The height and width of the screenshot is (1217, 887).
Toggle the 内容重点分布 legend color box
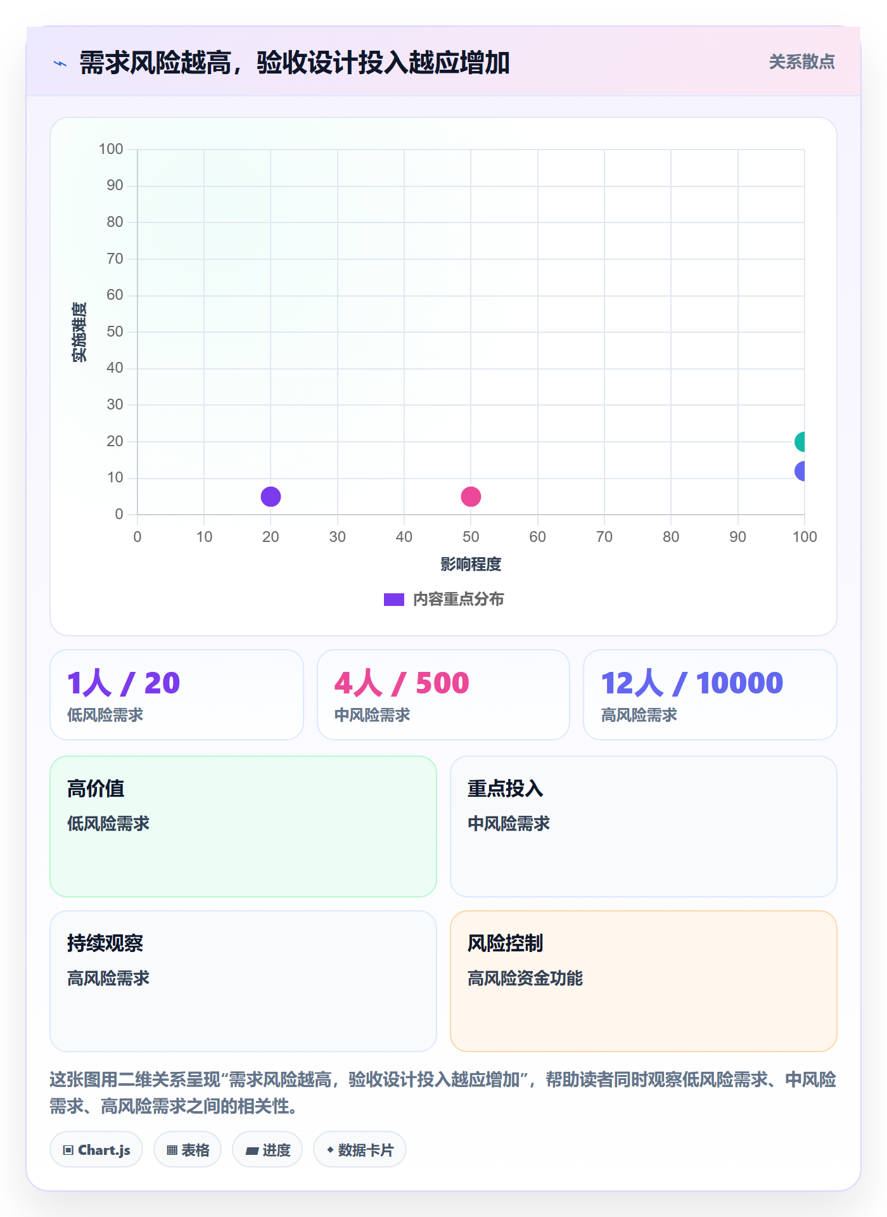pos(393,600)
